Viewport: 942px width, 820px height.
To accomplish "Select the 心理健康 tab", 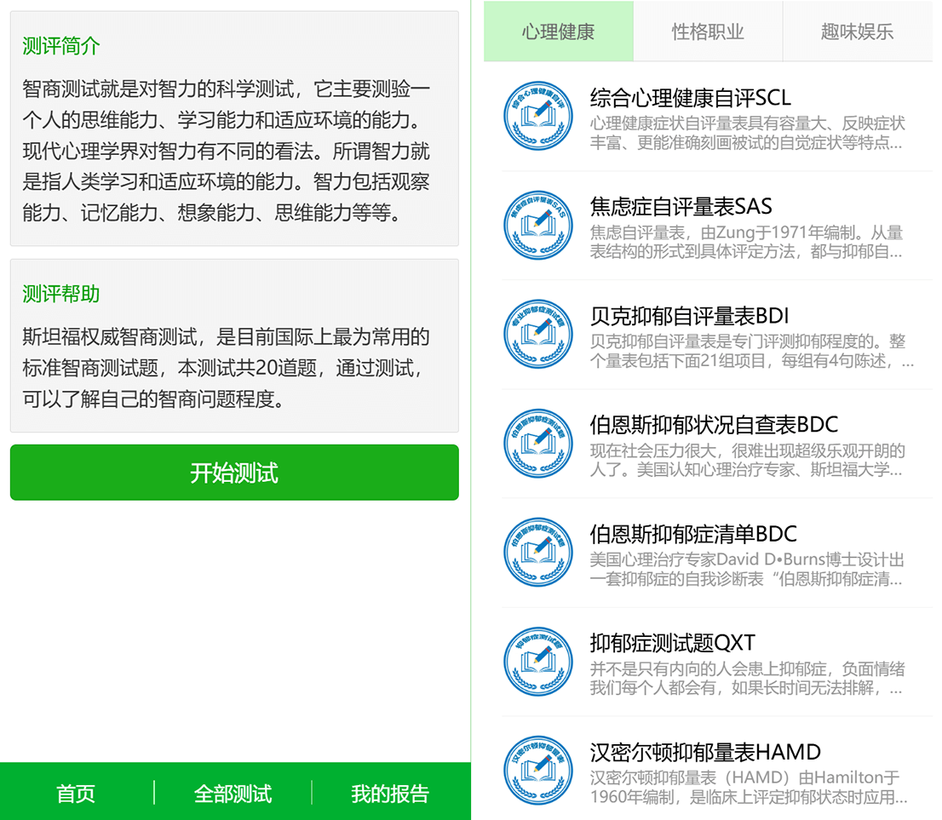I will [557, 31].
